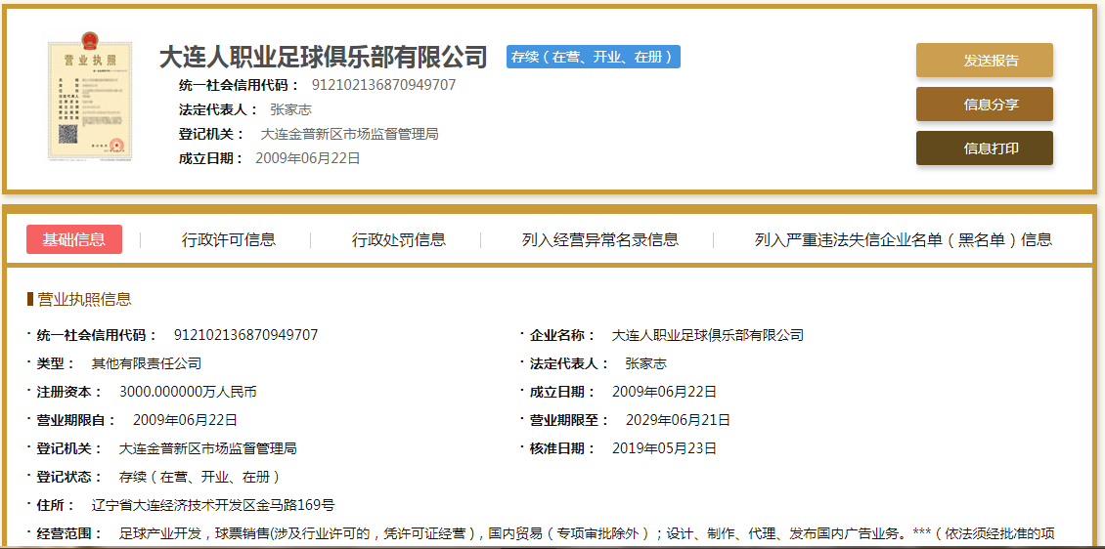Click header registration authority 大连金普新区市场监督管理局
Image resolution: width=1105 pixels, height=549 pixels.
[x=349, y=134]
